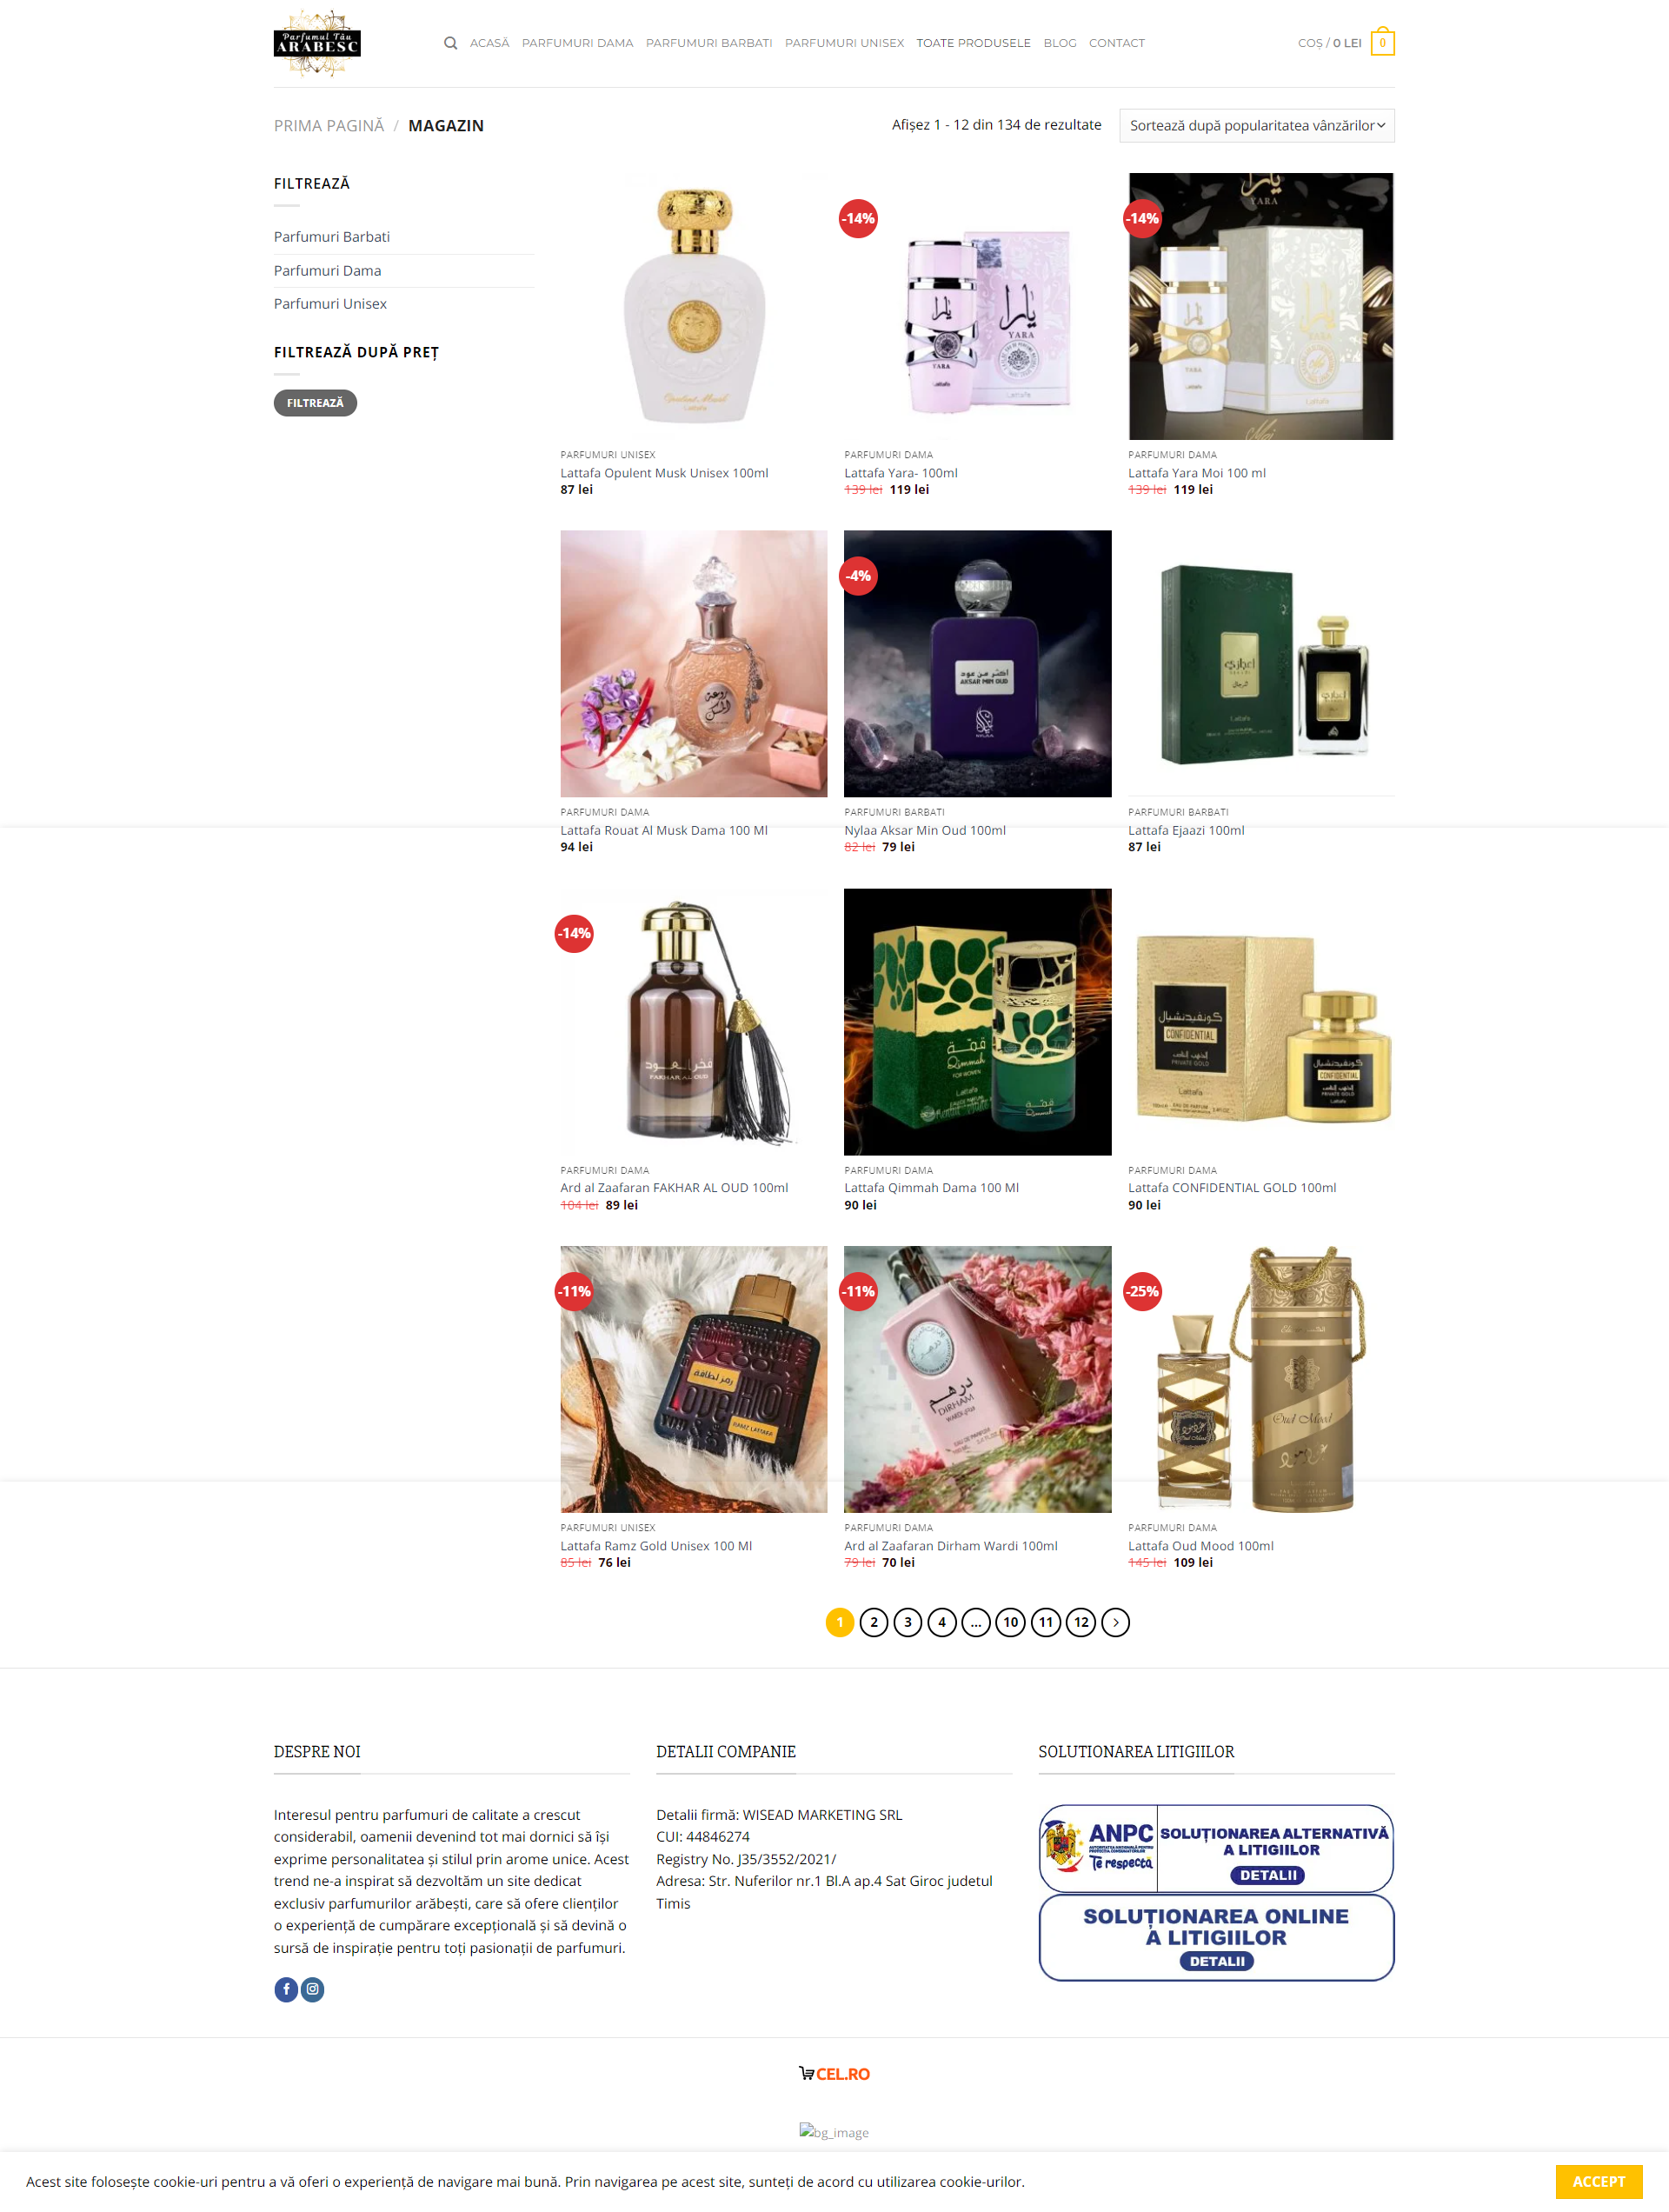This screenshot has height=2212, width=1669.
Task: Apply the Filtrează price filter button
Action: tap(315, 403)
